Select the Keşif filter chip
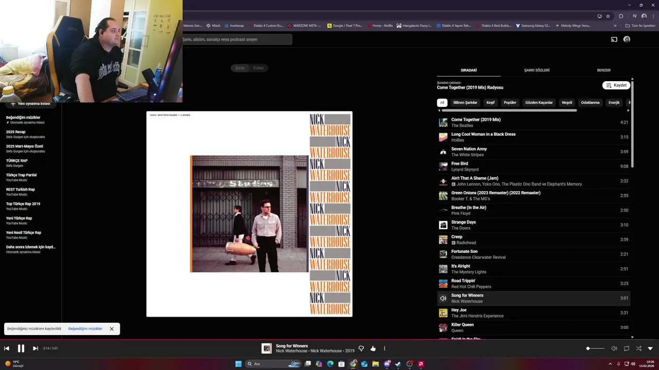Image resolution: width=659 pixels, height=370 pixels. (x=490, y=102)
